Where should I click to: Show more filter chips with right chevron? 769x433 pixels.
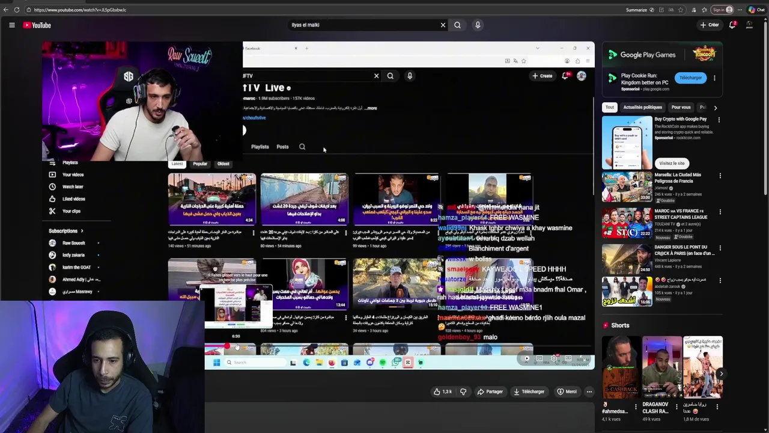(x=715, y=108)
